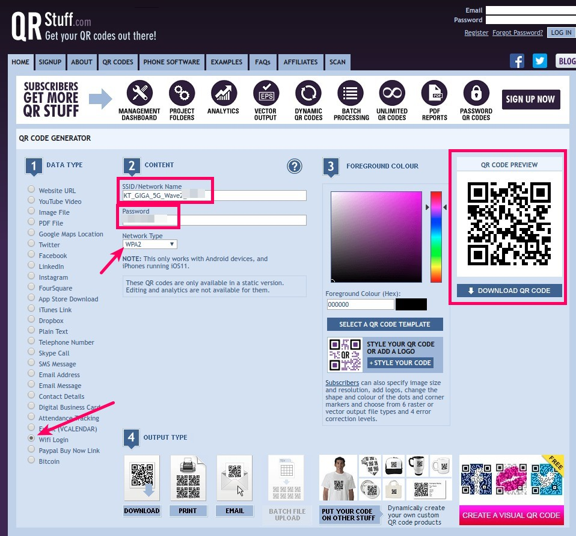Open the Management Dashboard icon
The height and width of the screenshot is (536, 576).
pyautogui.click(x=139, y=93)
